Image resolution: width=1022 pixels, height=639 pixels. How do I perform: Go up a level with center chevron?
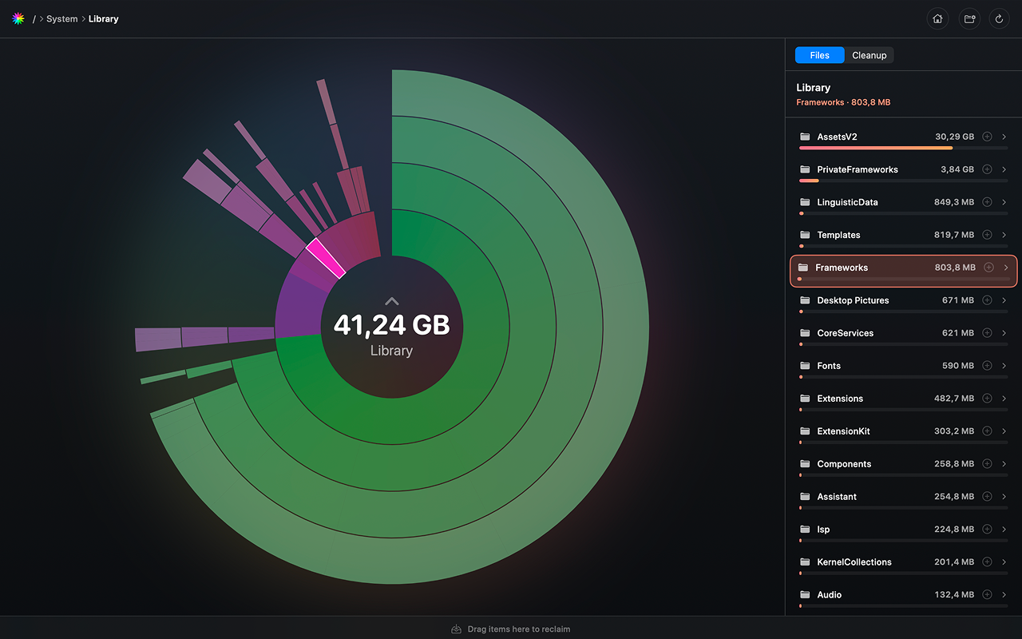click(391, 301)
